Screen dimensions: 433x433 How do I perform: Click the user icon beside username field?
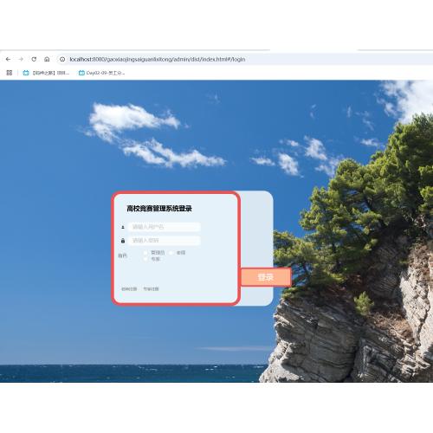[x=123, y=227]
